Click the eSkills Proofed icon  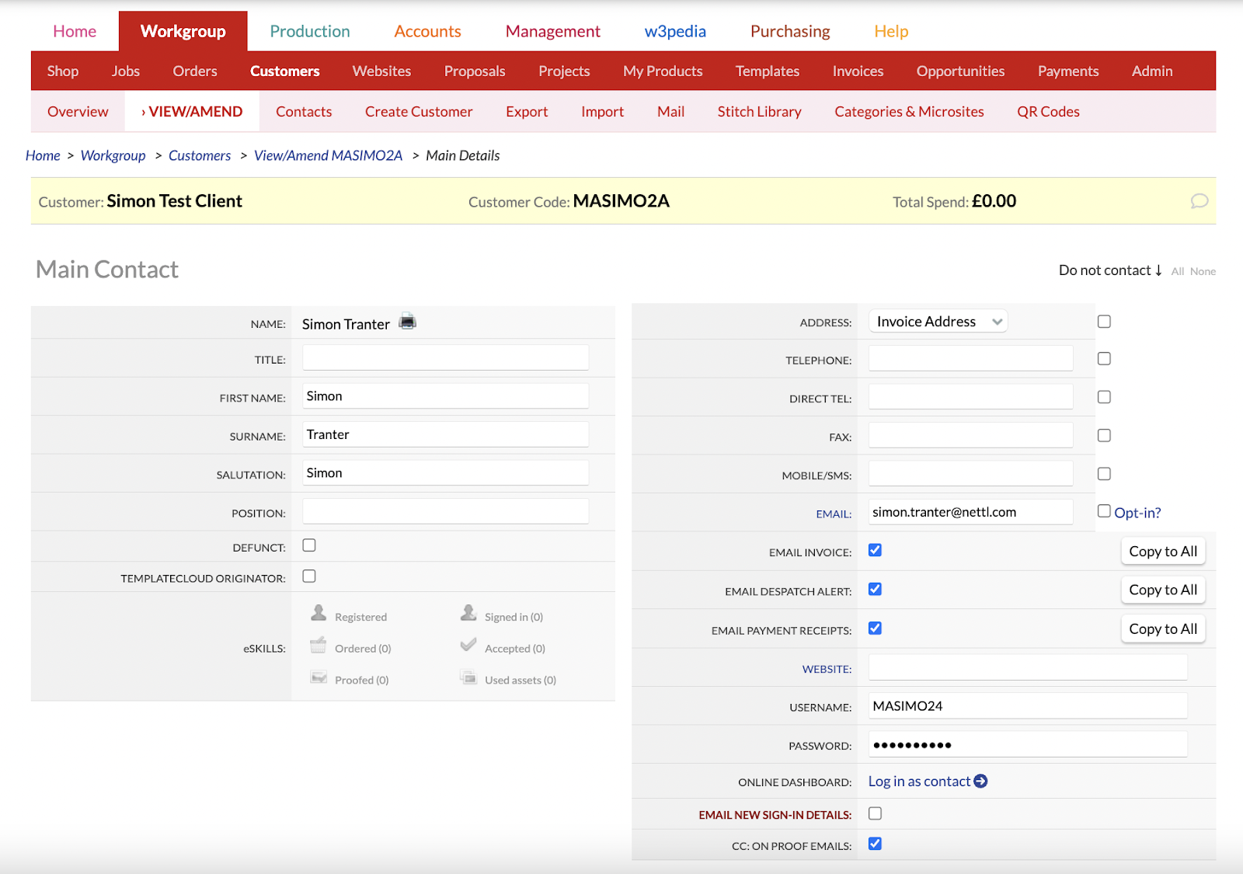[319, 677]
